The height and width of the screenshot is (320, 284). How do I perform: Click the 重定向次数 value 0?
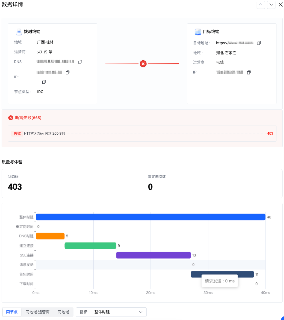(x=150, y=187)
